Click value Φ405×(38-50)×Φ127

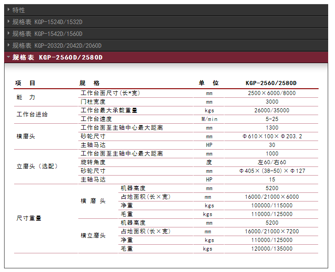click(272, 171)
